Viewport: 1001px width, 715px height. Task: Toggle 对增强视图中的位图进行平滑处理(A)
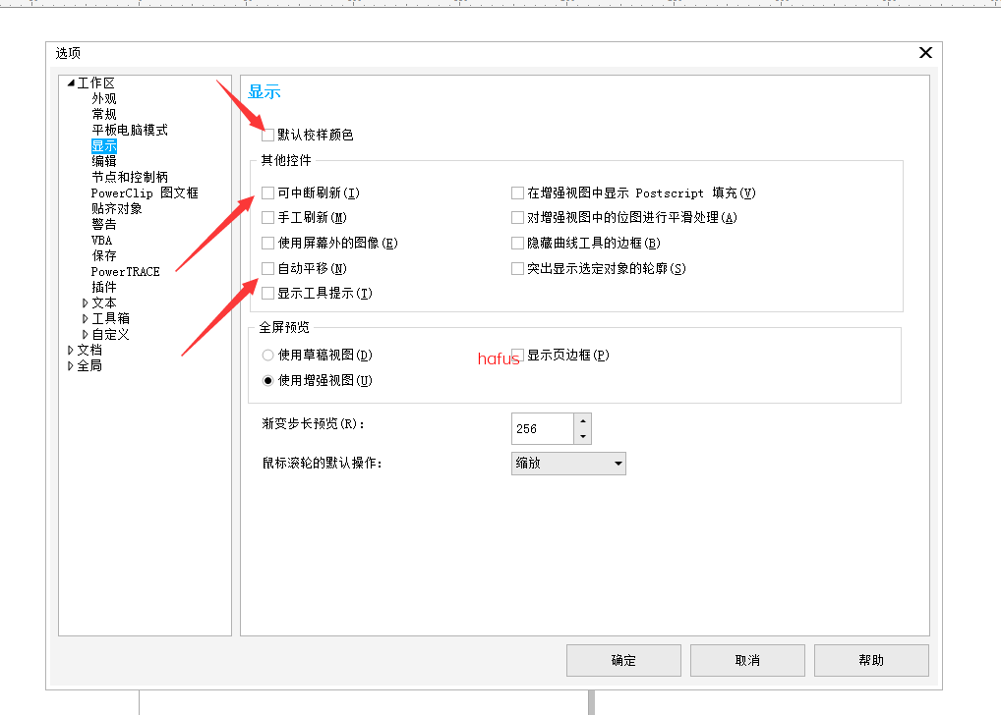click(x=518, y=217)
